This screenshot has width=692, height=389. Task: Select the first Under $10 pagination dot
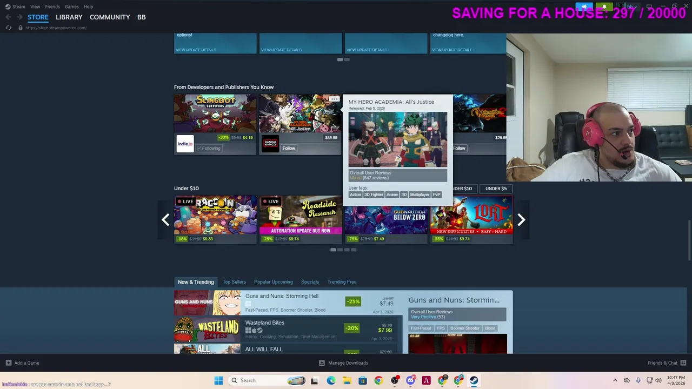tap(333, 250)
